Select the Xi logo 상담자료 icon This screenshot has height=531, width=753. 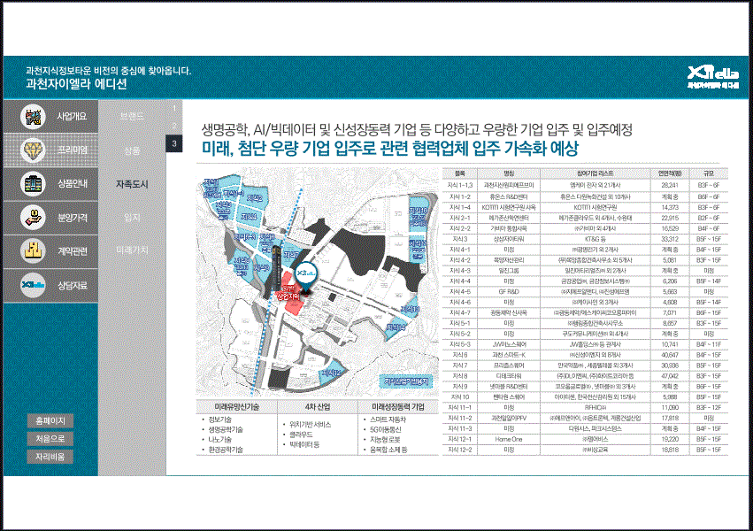(33, 285)
